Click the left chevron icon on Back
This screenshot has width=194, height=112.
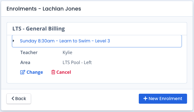(13, 98)
